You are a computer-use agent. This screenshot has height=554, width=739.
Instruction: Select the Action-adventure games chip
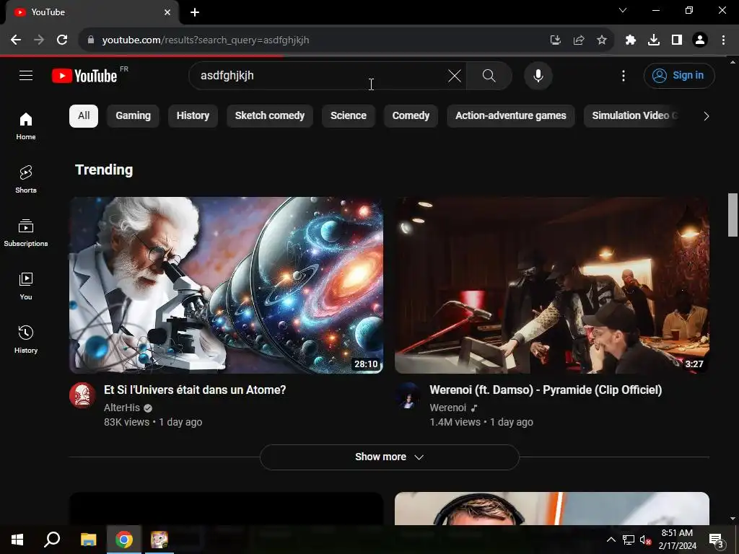[510, 116]
